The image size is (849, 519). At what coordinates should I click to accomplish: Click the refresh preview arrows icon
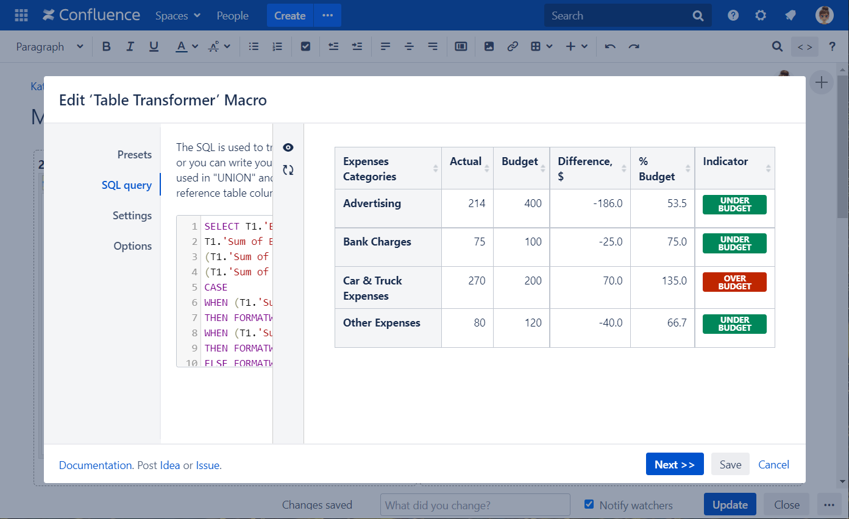click(288, 170)
